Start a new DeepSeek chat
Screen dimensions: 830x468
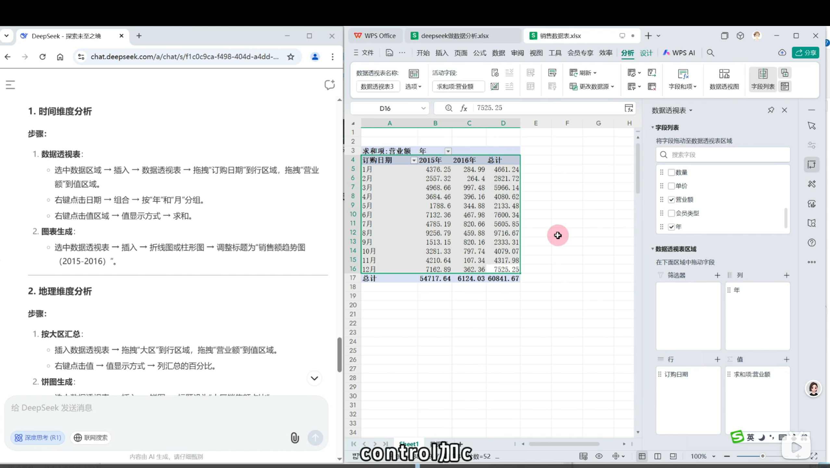329,85
